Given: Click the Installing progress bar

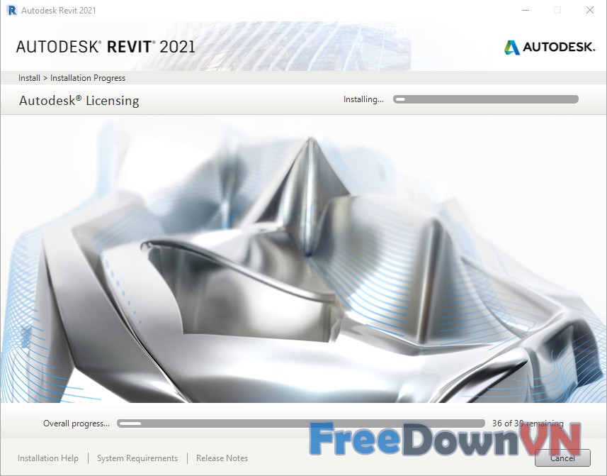Looking at the screenshot, I should pyautogui.click(x=486, y=99).
